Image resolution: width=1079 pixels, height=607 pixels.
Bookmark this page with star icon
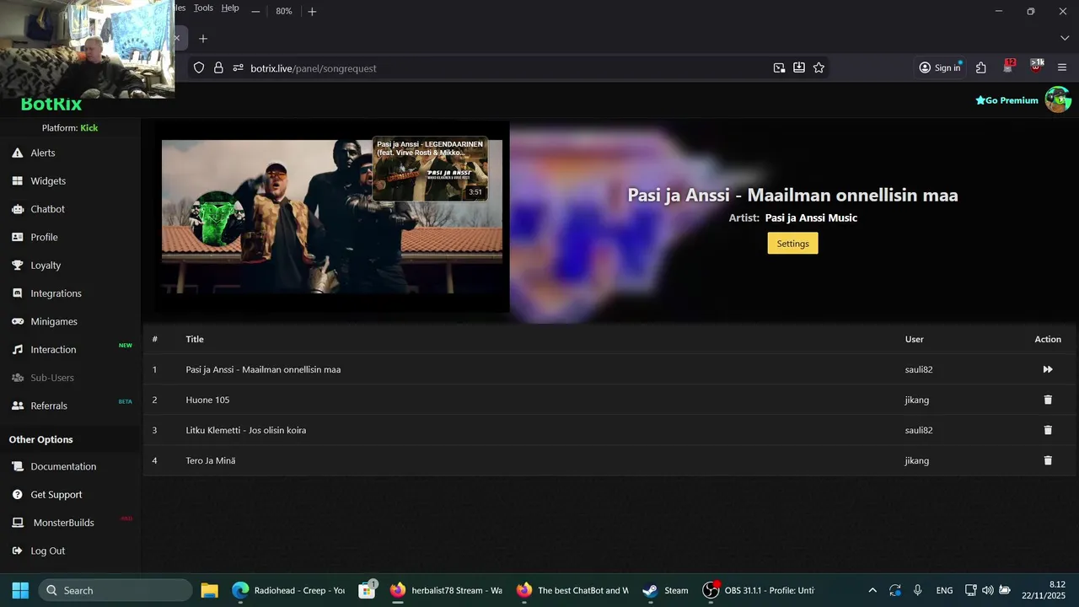(819, 67)
